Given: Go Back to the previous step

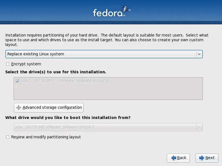Looking at the screenshot, I should 178,158.
